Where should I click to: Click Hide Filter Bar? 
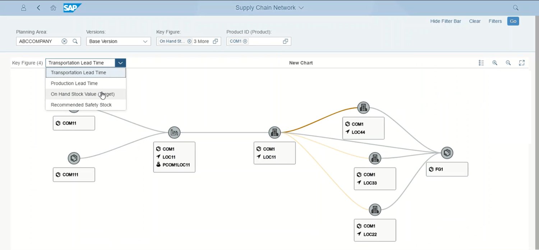446,21
